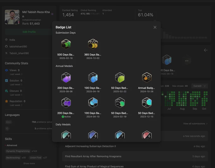
Task: Open X profile Tabish_khan090
Action: pyautogui.click(x=19, y=53)
